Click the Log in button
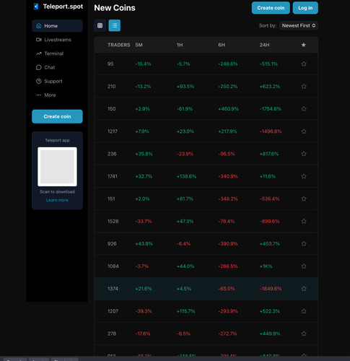Viewport: 350px width, 361px height. [305, 8]
